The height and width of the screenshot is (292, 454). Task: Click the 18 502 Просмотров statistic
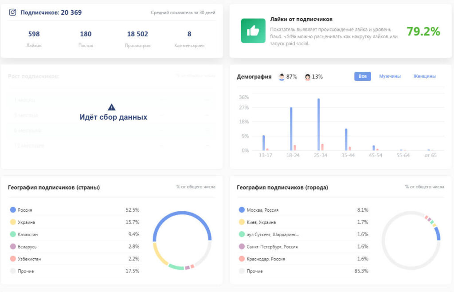pos(137,34)
